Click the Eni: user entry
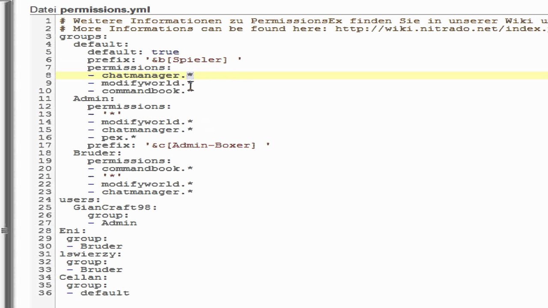Image resolution: width=548 pixels, height=308 pixels. tap(72, 231)
